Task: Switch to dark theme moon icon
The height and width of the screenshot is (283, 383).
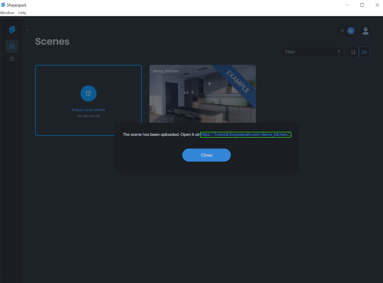Action: click(x=351, y=31)
